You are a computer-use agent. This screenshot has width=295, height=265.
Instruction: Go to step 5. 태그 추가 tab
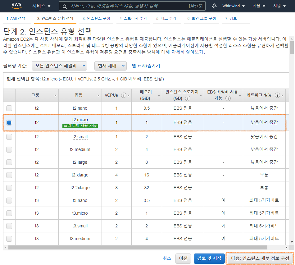166,18
